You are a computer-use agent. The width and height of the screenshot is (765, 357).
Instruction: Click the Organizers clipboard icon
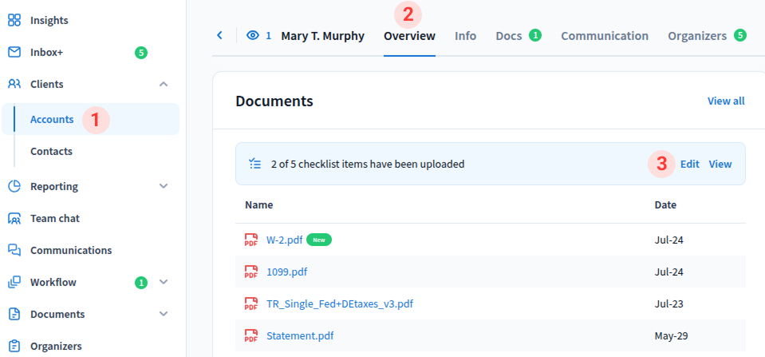(x=14, y=346)
